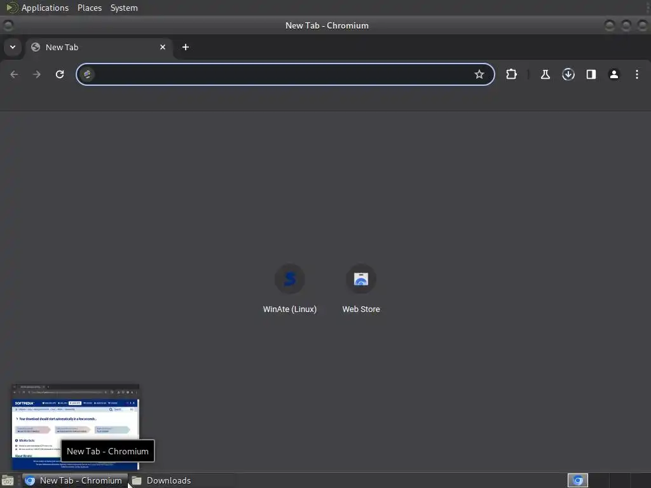This screenshot has width=651, height=488.
Task: Show downloads using the download icon
Action: point(568,74)
